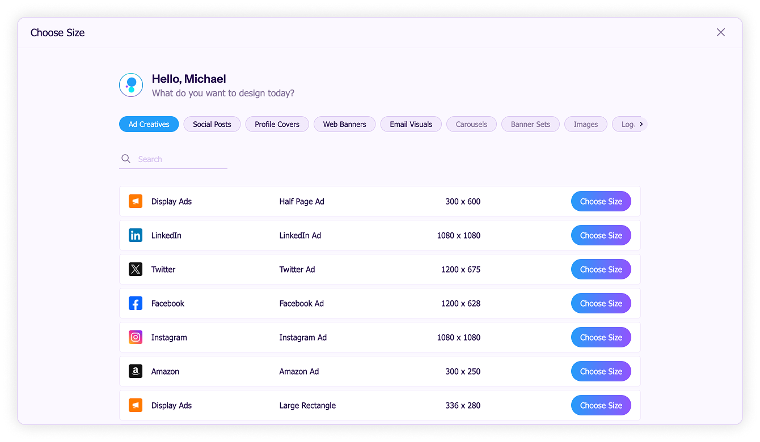Select the partially visible Logo category tab
760x442 pixels.
tap(624, 124)
